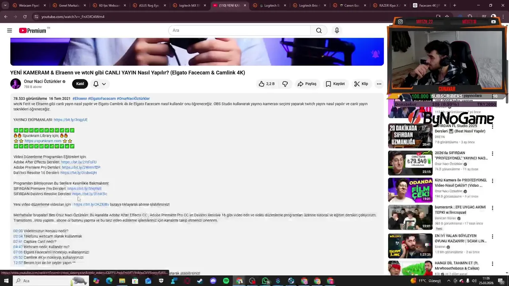Open YAYINCI EKİPMANLARI bit.ly link

[x=71, y=120]
